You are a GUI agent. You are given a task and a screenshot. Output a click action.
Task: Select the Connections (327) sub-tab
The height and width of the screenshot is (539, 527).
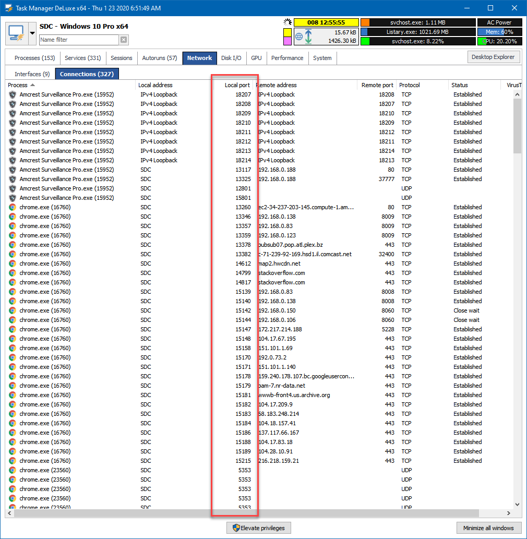click(87, 74)
